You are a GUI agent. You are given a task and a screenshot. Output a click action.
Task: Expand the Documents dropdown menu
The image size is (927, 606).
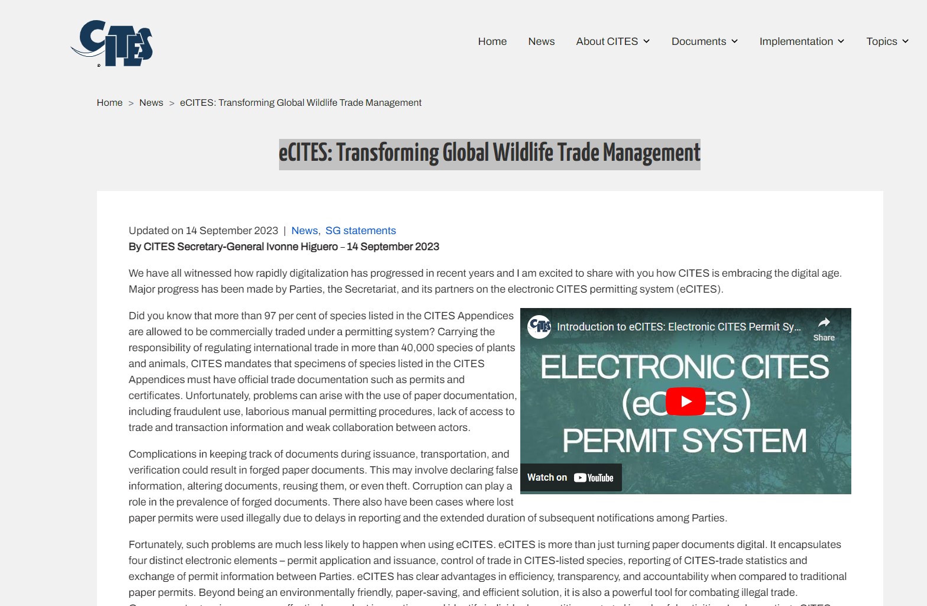click(705, 41)
